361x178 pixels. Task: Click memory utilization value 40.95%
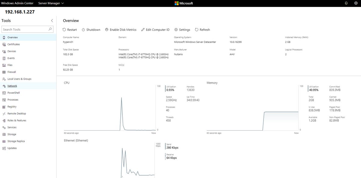click(x=313, y=90)
